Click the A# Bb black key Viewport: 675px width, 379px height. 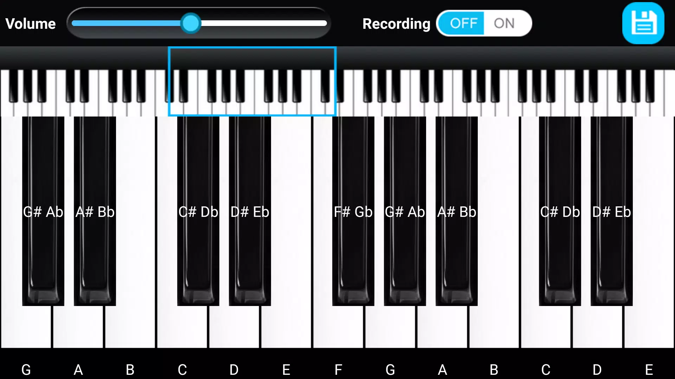point(95,212)
